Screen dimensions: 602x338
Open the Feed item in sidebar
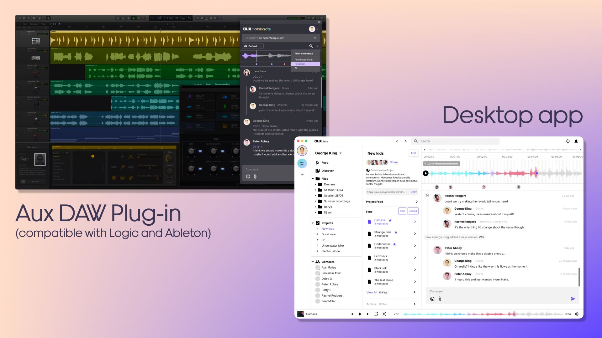[x=322, y=163]
